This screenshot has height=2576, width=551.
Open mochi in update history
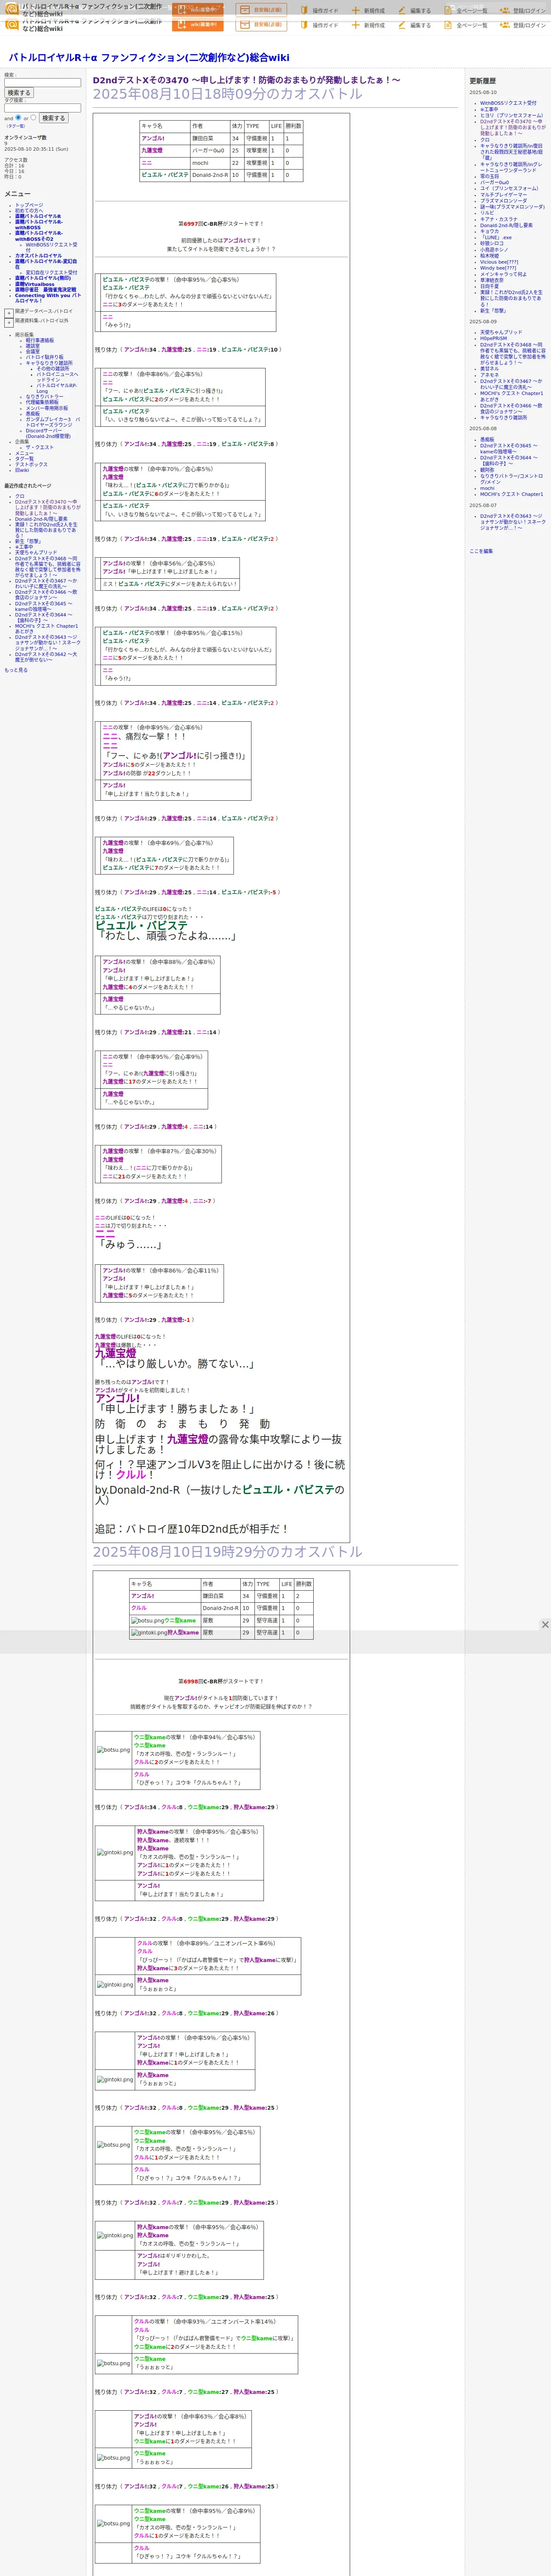click(x=487, y=488)
